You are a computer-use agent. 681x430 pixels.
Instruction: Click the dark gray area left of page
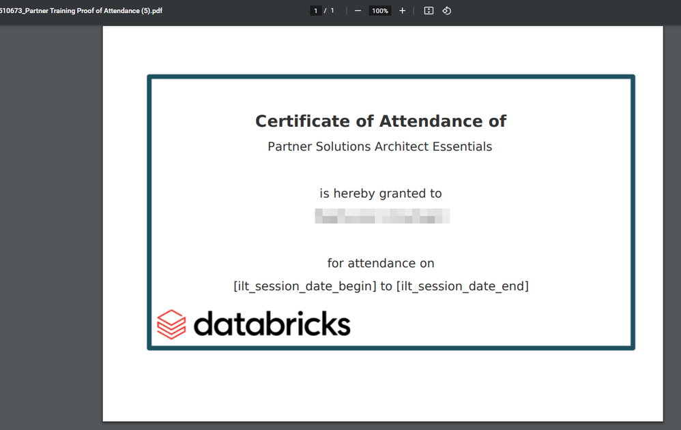click(x=51, y=225)
